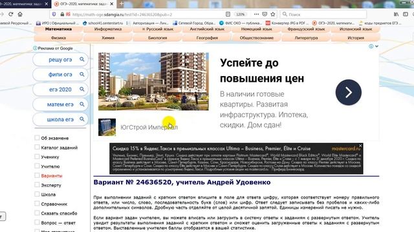This screenshot has height=232, width=414.
Task: Select the Французский язык subject tab
Action: point(306,29)
